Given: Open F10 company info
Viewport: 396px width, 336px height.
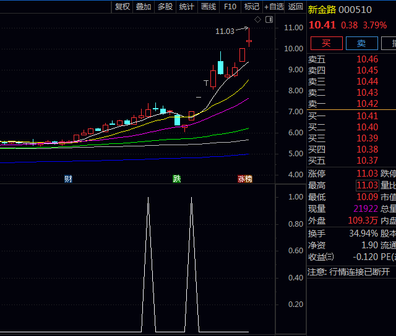Looking at the screenshot, I should (230, 7).
